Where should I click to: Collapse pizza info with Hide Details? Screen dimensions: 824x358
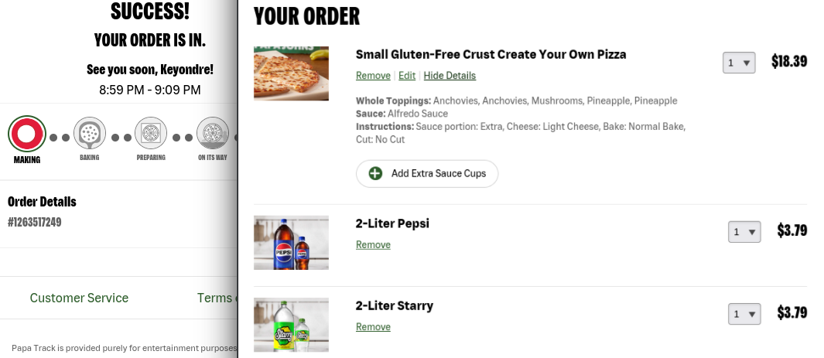450,76
